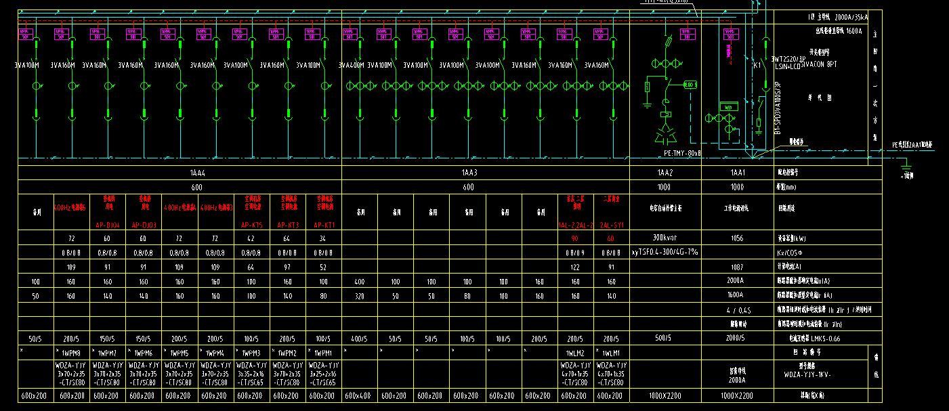The image size is (949, 411).
Task: Pick the 1WPM3 circuit number
Action: 253,353
